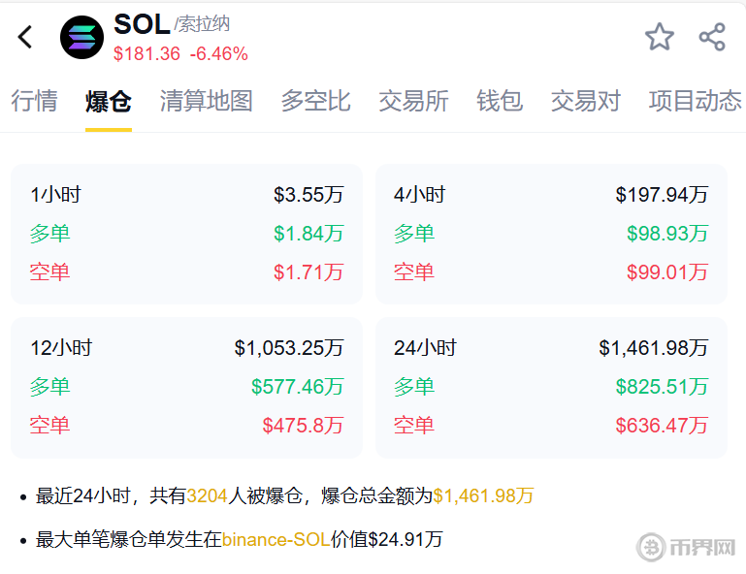746x574 pixels.
Task: Tap the share icon
Action: pos(712,38)
